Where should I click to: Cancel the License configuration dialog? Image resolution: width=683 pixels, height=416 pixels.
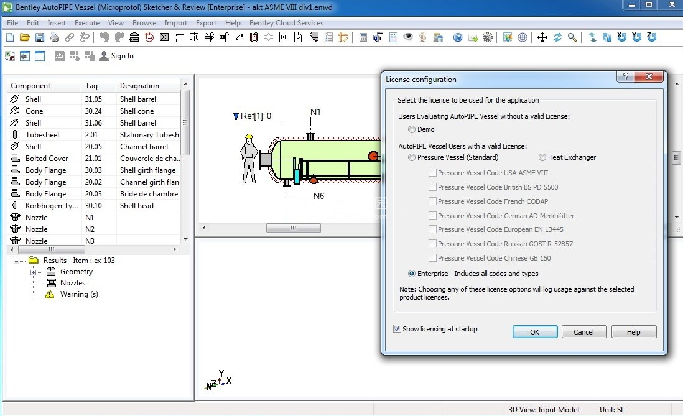[583, 332]
